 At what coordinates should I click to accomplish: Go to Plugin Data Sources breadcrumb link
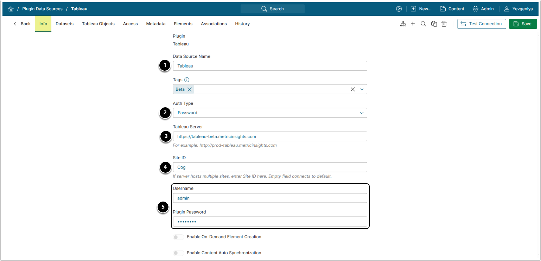(42, 9)
